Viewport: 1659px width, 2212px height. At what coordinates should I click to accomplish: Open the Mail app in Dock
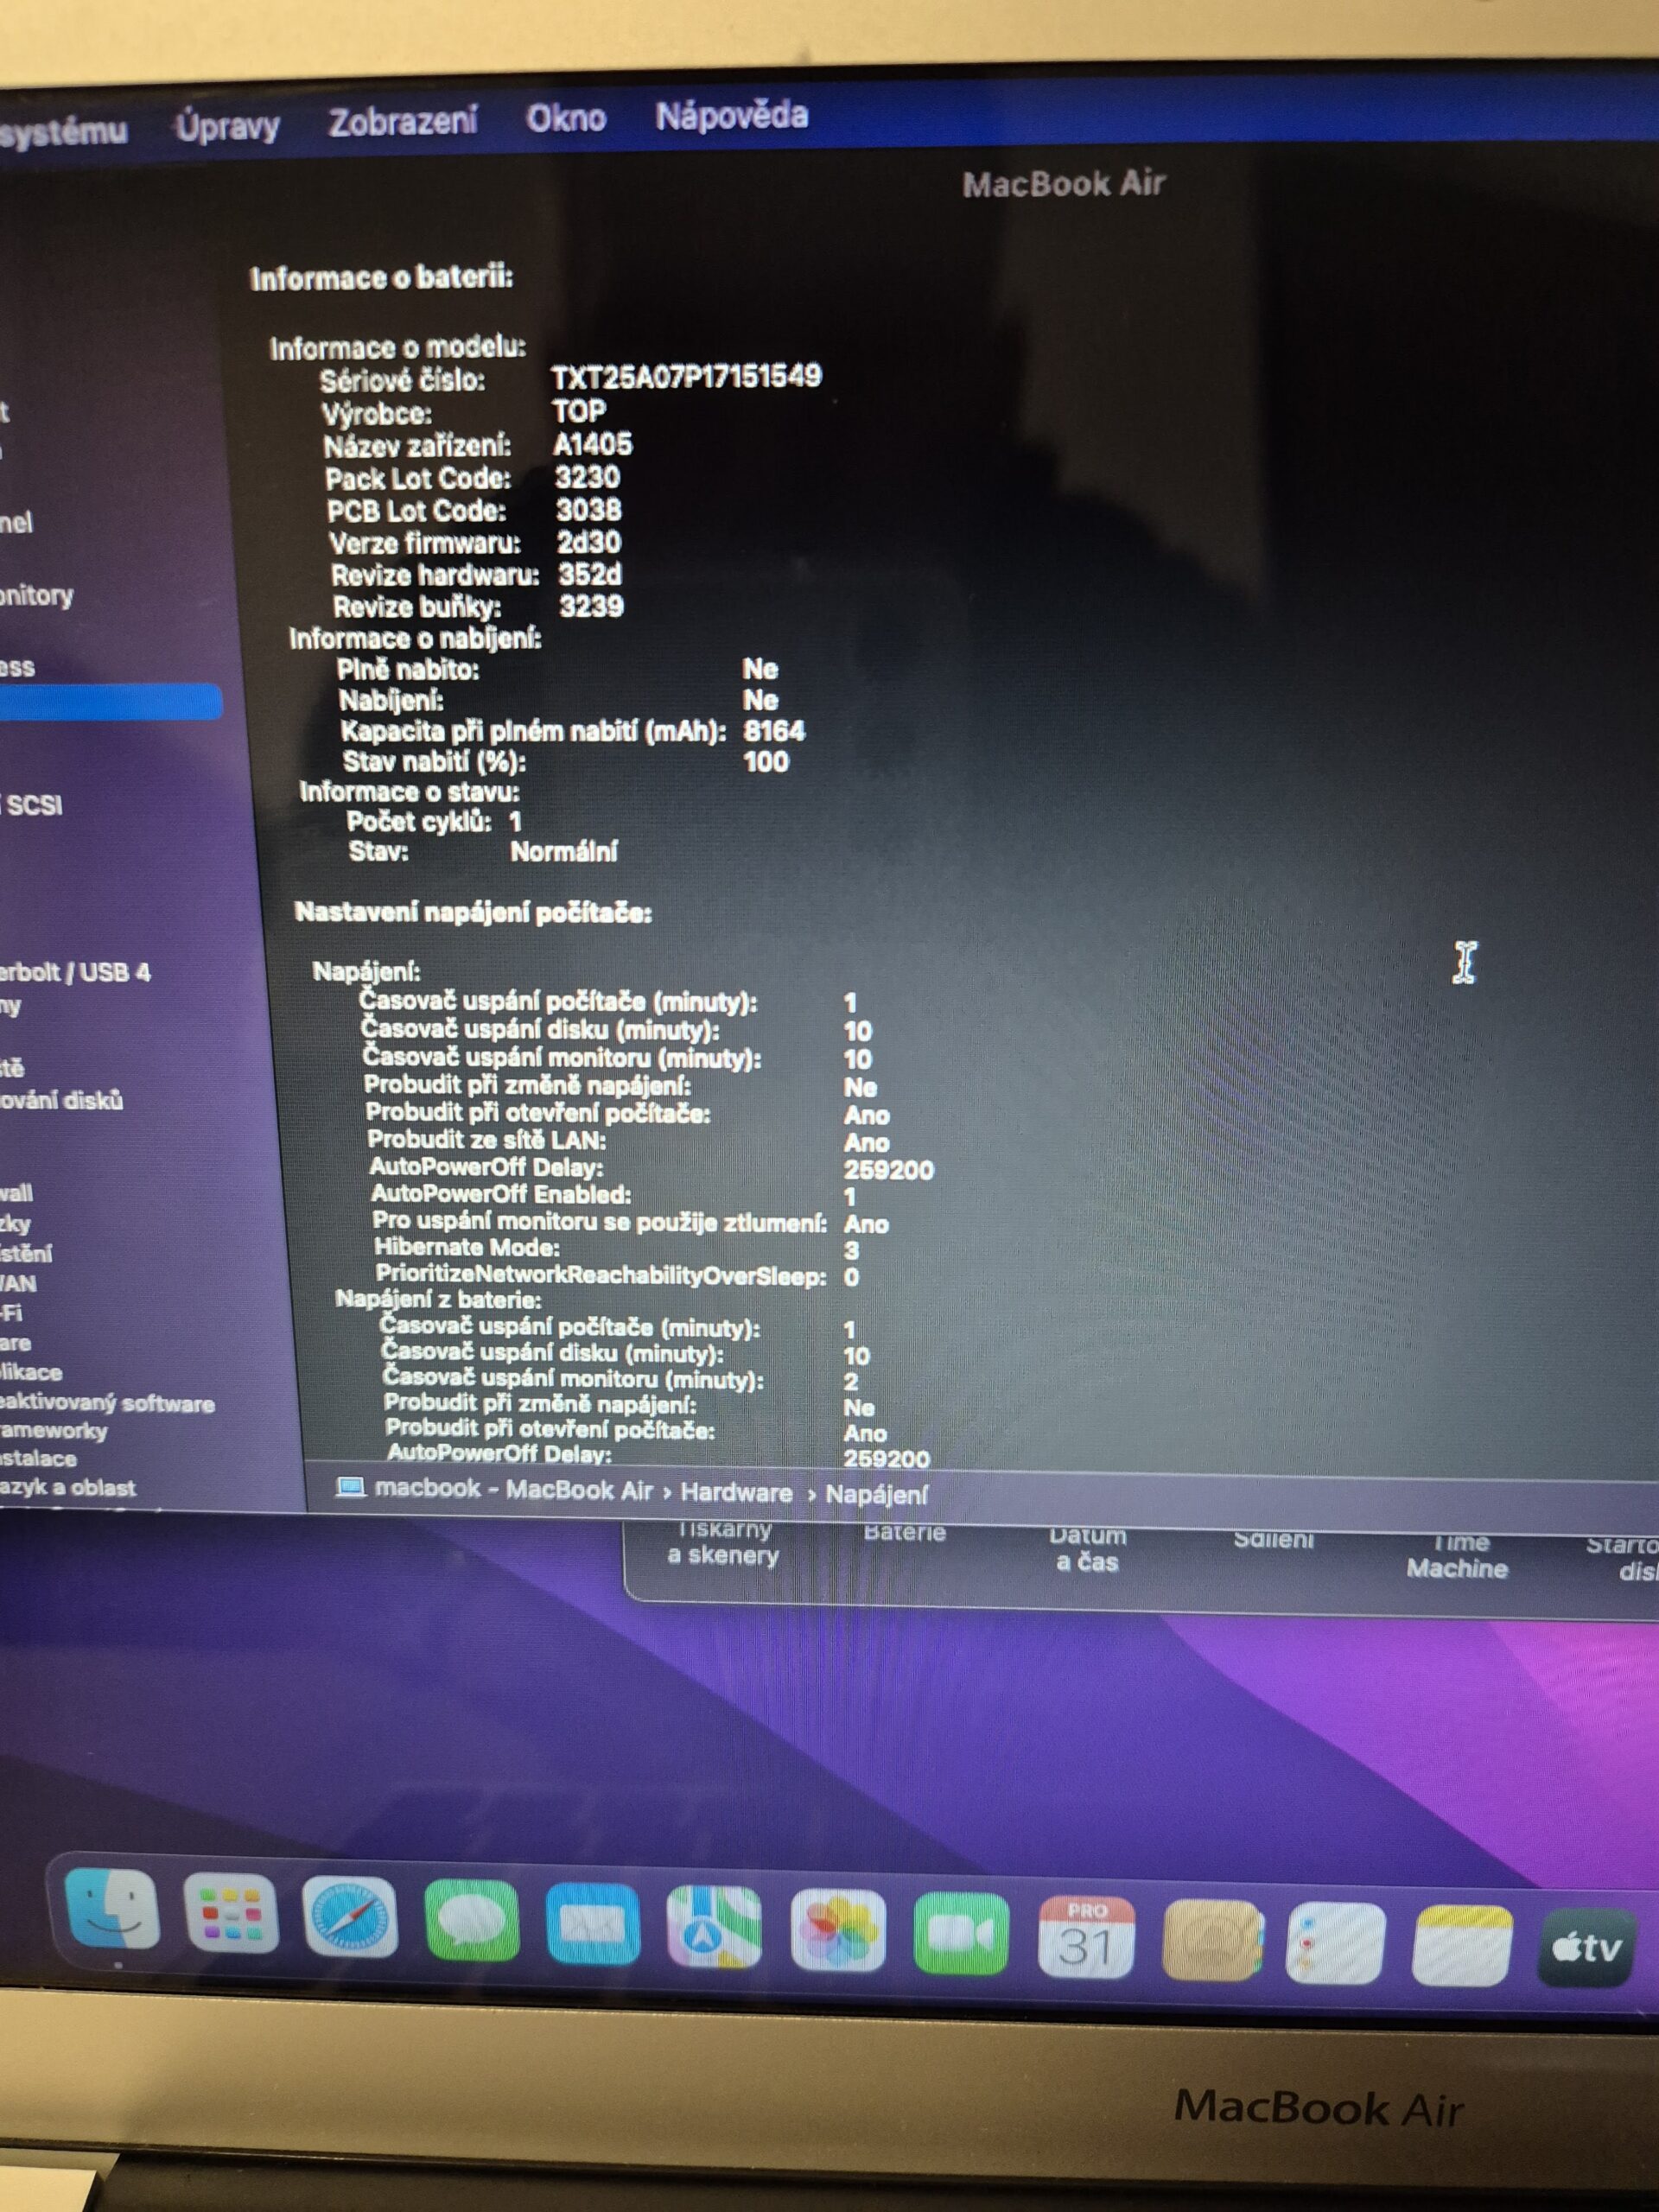pyautogui.click(x=593, y=1923)
